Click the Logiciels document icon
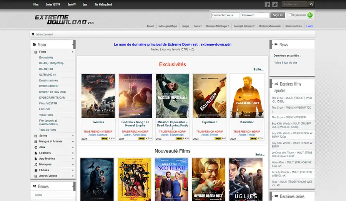The width and height of the screenshot is (346, 201). [36, 153]
